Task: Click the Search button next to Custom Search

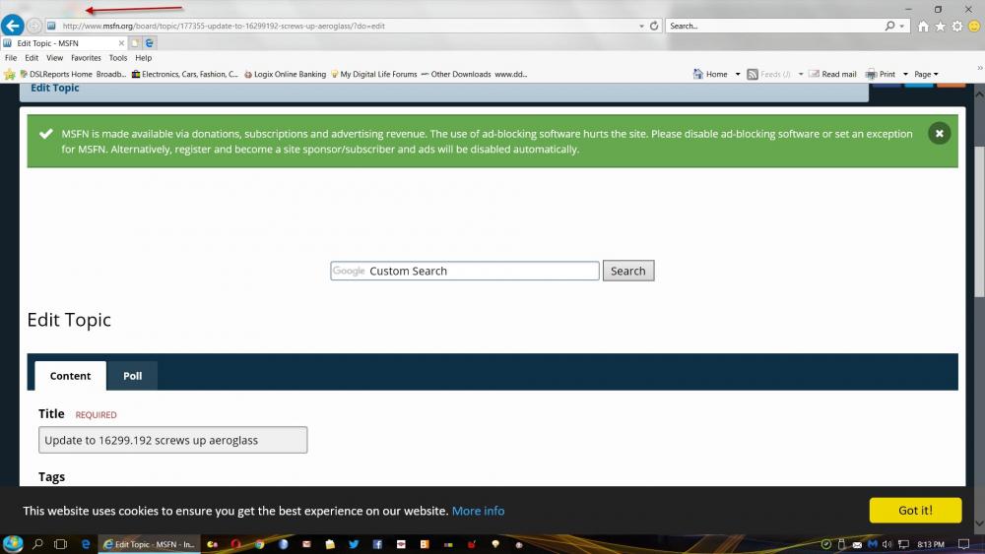Action: pos(628,271)
